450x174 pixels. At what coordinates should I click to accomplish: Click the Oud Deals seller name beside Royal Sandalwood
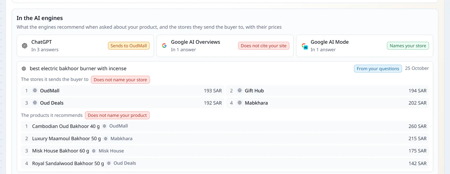pyautogui.click(x=125, y=163)
